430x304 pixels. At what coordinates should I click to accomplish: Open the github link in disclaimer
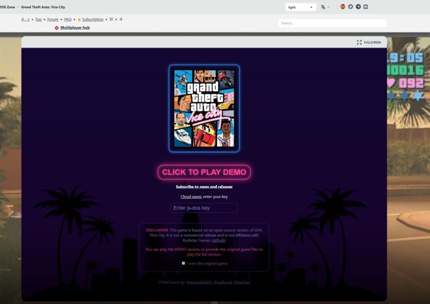click(218, 240)
